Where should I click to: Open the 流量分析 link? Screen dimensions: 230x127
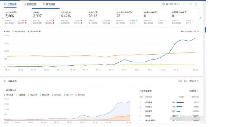coord(194,81)
